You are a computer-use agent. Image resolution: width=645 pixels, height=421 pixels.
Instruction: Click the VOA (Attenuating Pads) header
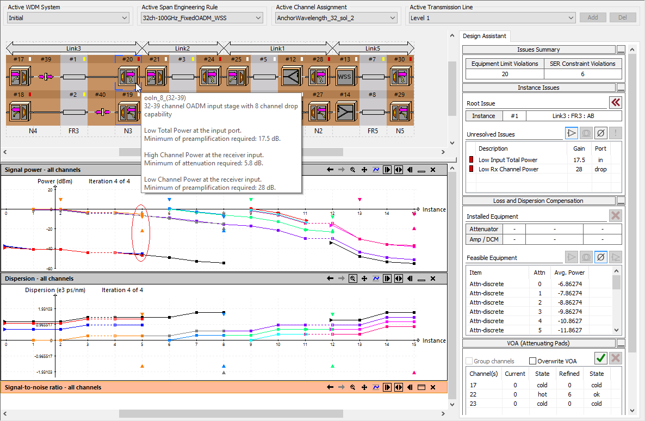point(538,343)
